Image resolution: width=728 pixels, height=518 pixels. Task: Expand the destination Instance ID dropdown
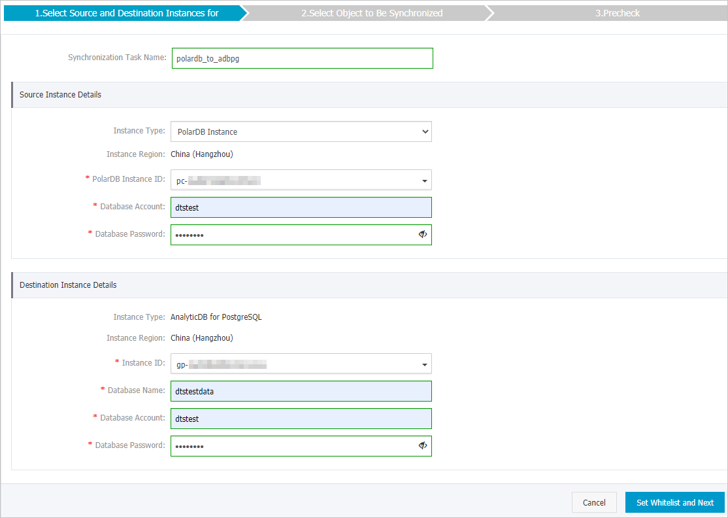pyautogui.click(x=423, y=363)
